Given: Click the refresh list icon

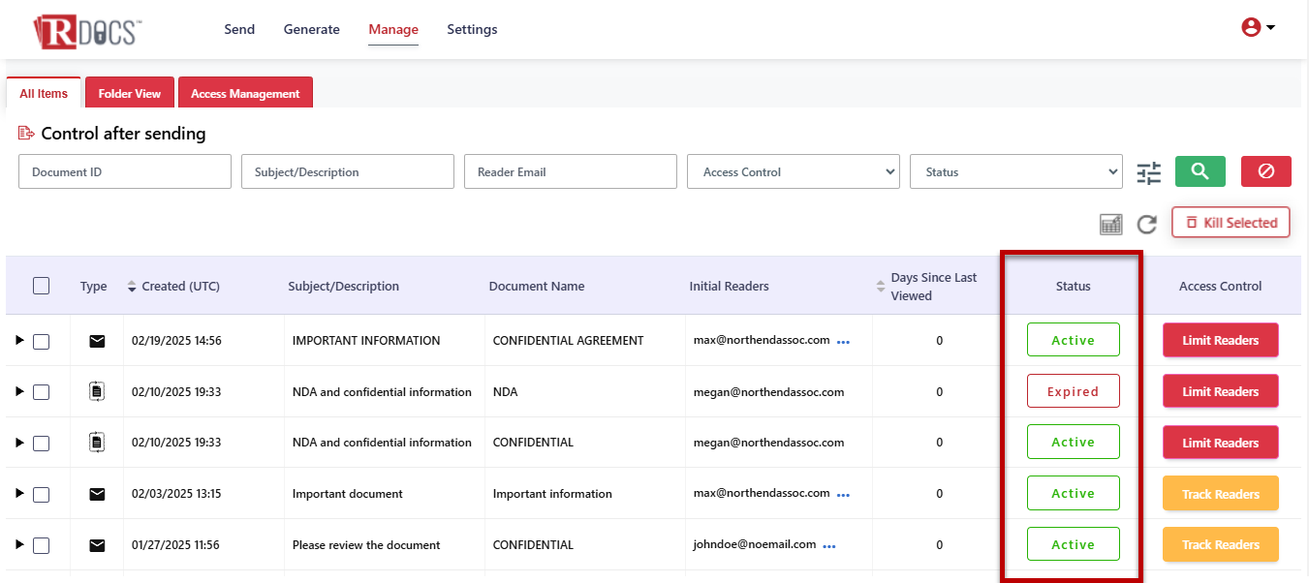Looking at the screenshot, I should tap(1147, 225).
